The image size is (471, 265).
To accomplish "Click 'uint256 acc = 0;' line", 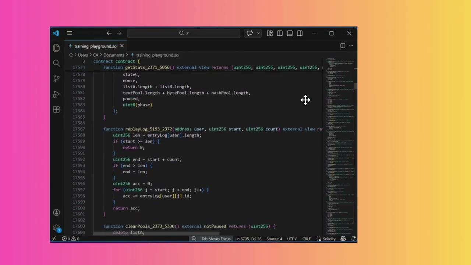I will (132, 183).
